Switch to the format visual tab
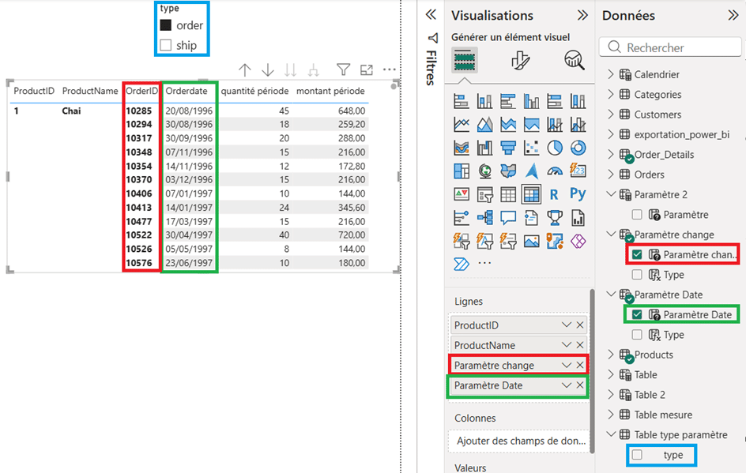Screen dimensions: 746x473 (520, 60)
